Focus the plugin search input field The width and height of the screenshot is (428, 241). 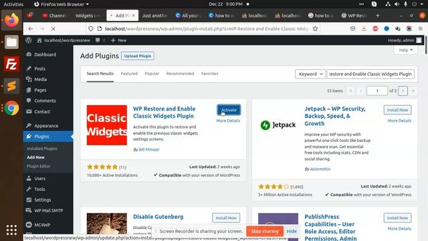pyautogui.click(x=370, y=74)
